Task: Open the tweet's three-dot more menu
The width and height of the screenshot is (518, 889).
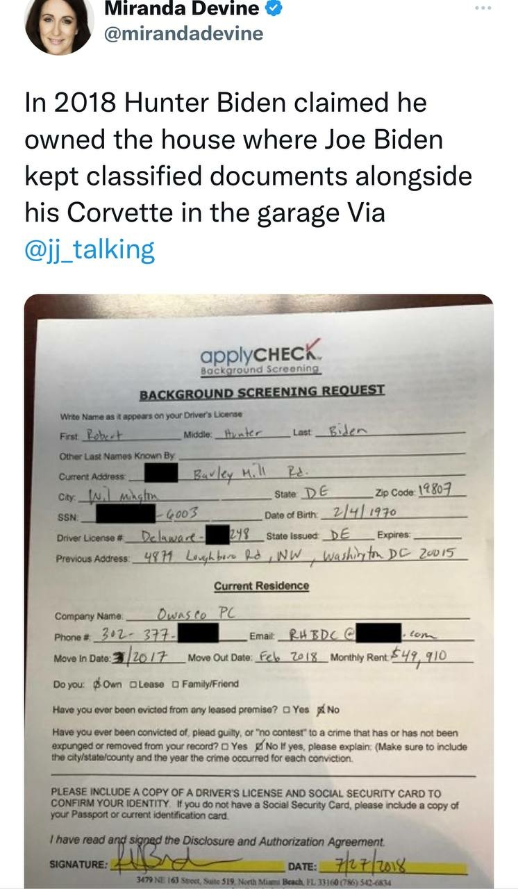Action: pos(483,8)
